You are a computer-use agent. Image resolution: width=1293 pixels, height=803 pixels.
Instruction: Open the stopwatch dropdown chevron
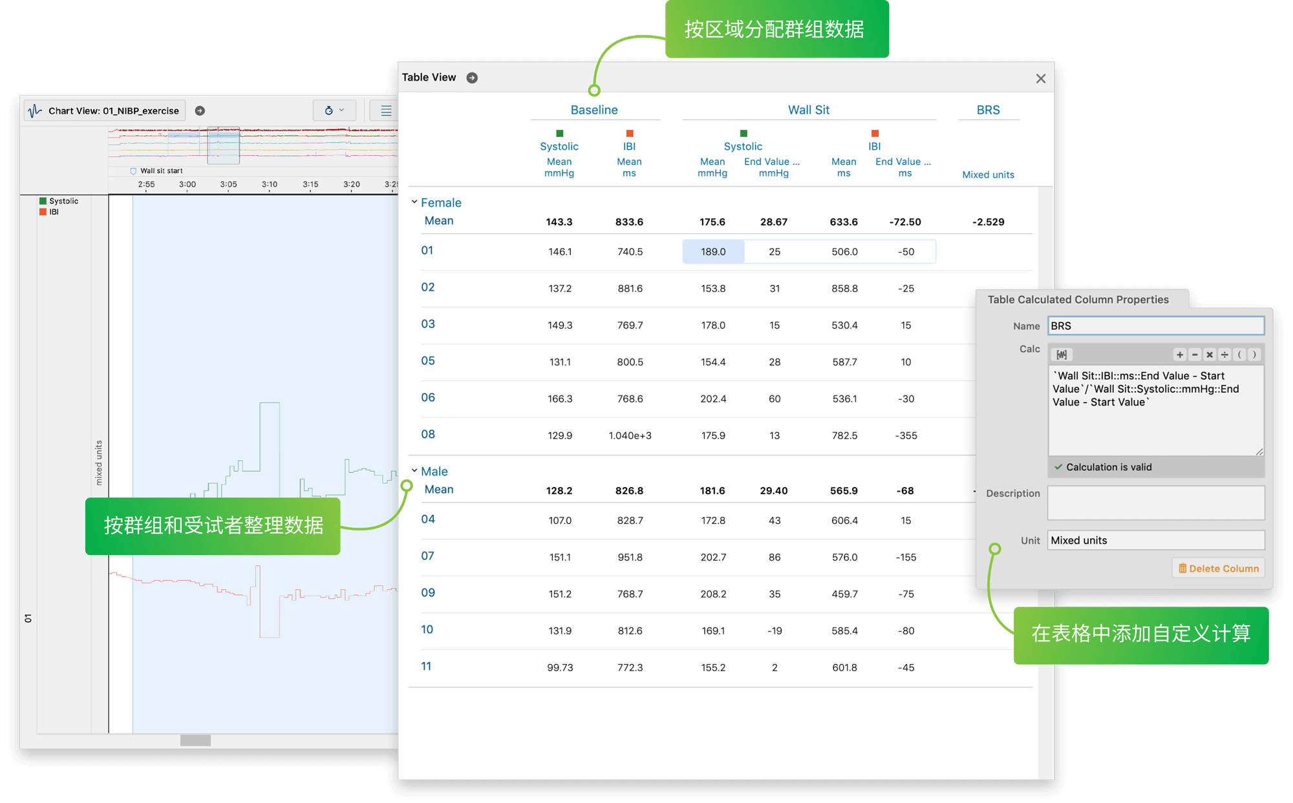coord(341,110)
